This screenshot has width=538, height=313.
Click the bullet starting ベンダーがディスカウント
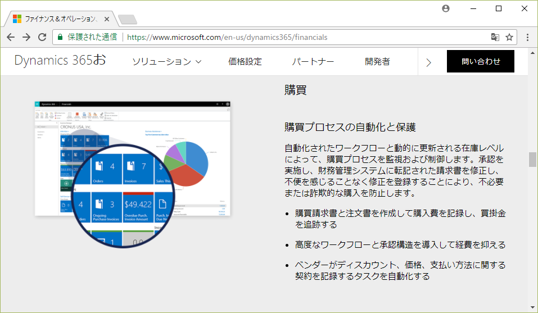pos(400,270)
